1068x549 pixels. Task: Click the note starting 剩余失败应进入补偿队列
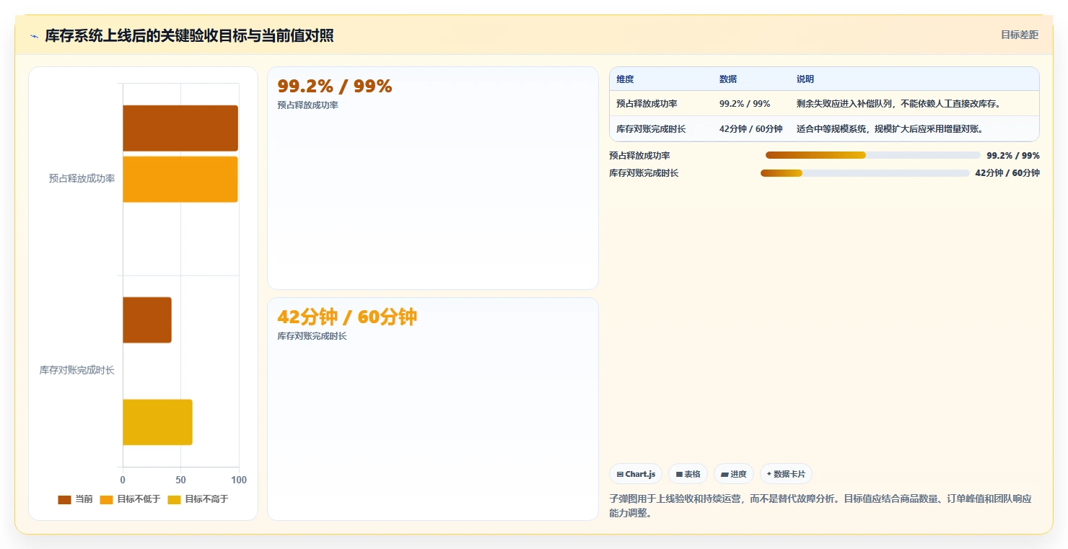click(x=898, y=104)
